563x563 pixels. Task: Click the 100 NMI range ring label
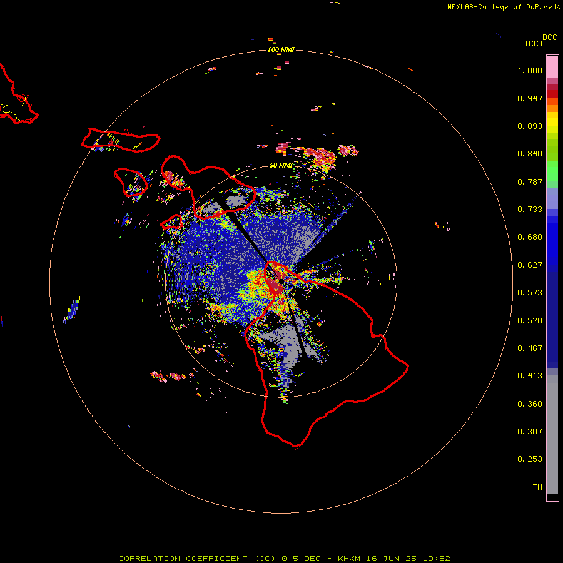point(281,49)
